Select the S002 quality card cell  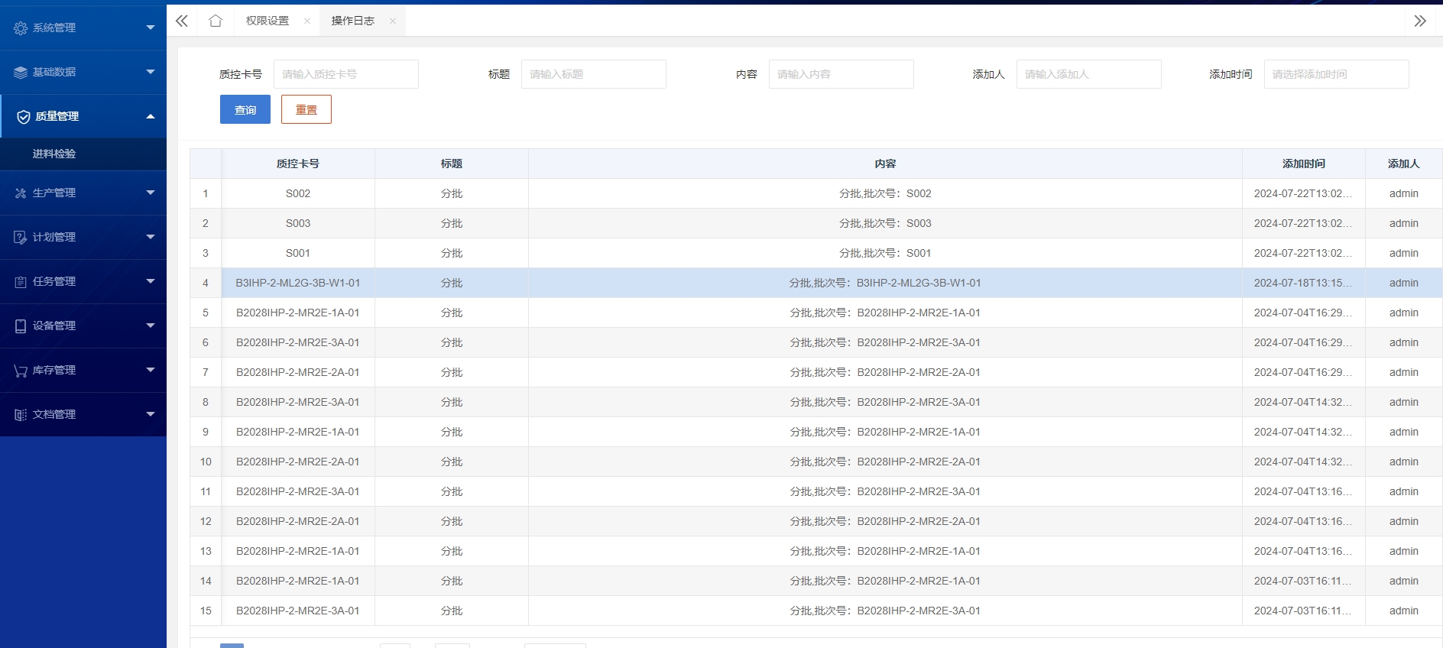click(298, 193)
